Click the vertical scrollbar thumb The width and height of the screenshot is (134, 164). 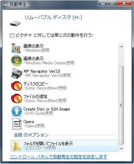tap(121, 105)
